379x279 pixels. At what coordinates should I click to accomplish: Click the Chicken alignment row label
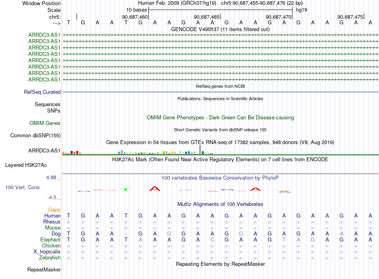(51, 245)
